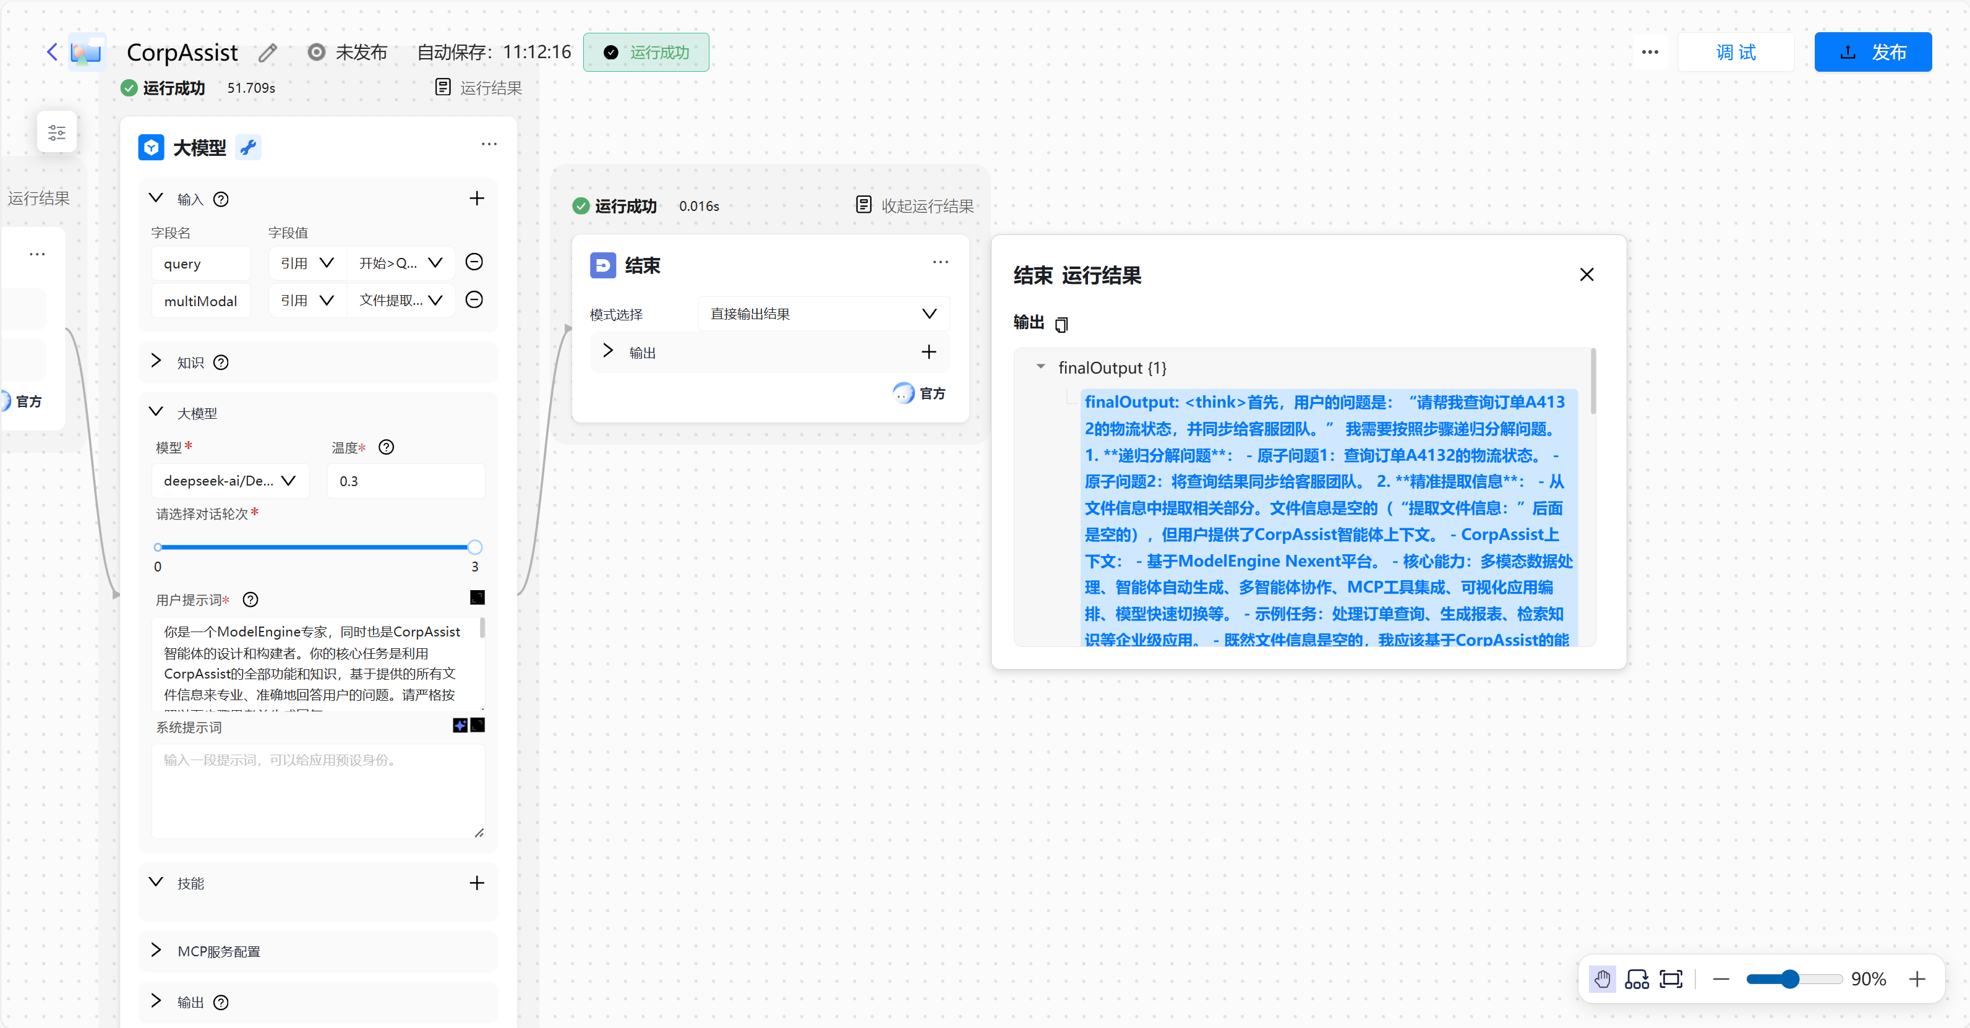The image size is (1970, 1028).
Task: Click the pencil icon to rename CorpAssist
Action: coord(267,53)
